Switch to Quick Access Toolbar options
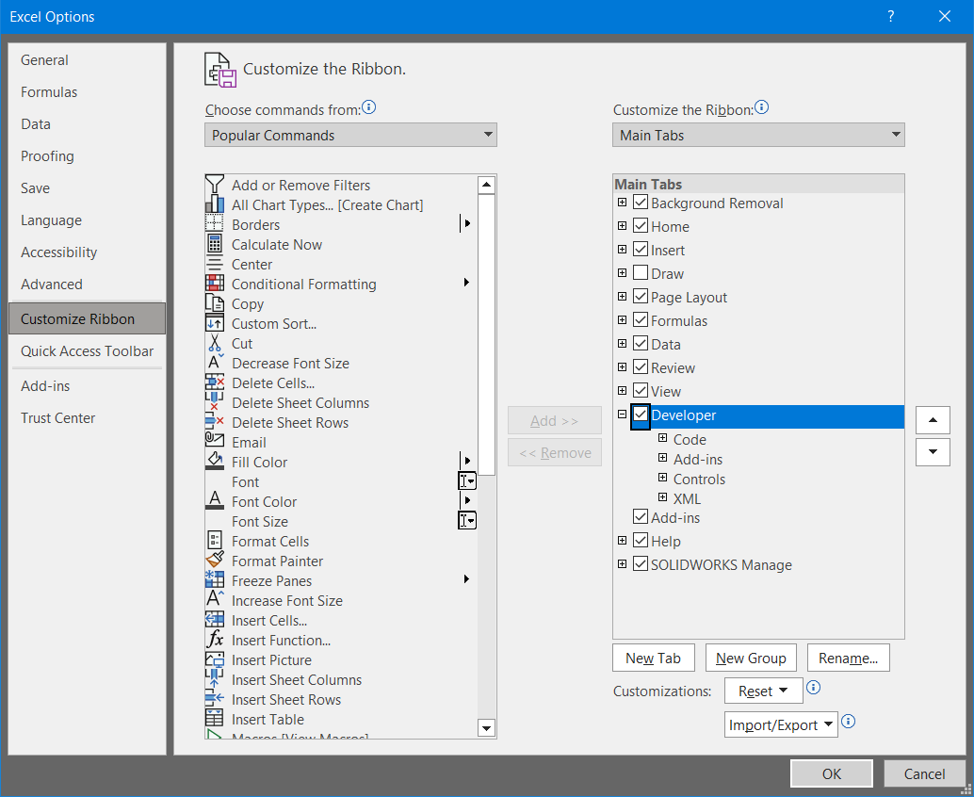This screenshot has width=974, height=797. 87,351
